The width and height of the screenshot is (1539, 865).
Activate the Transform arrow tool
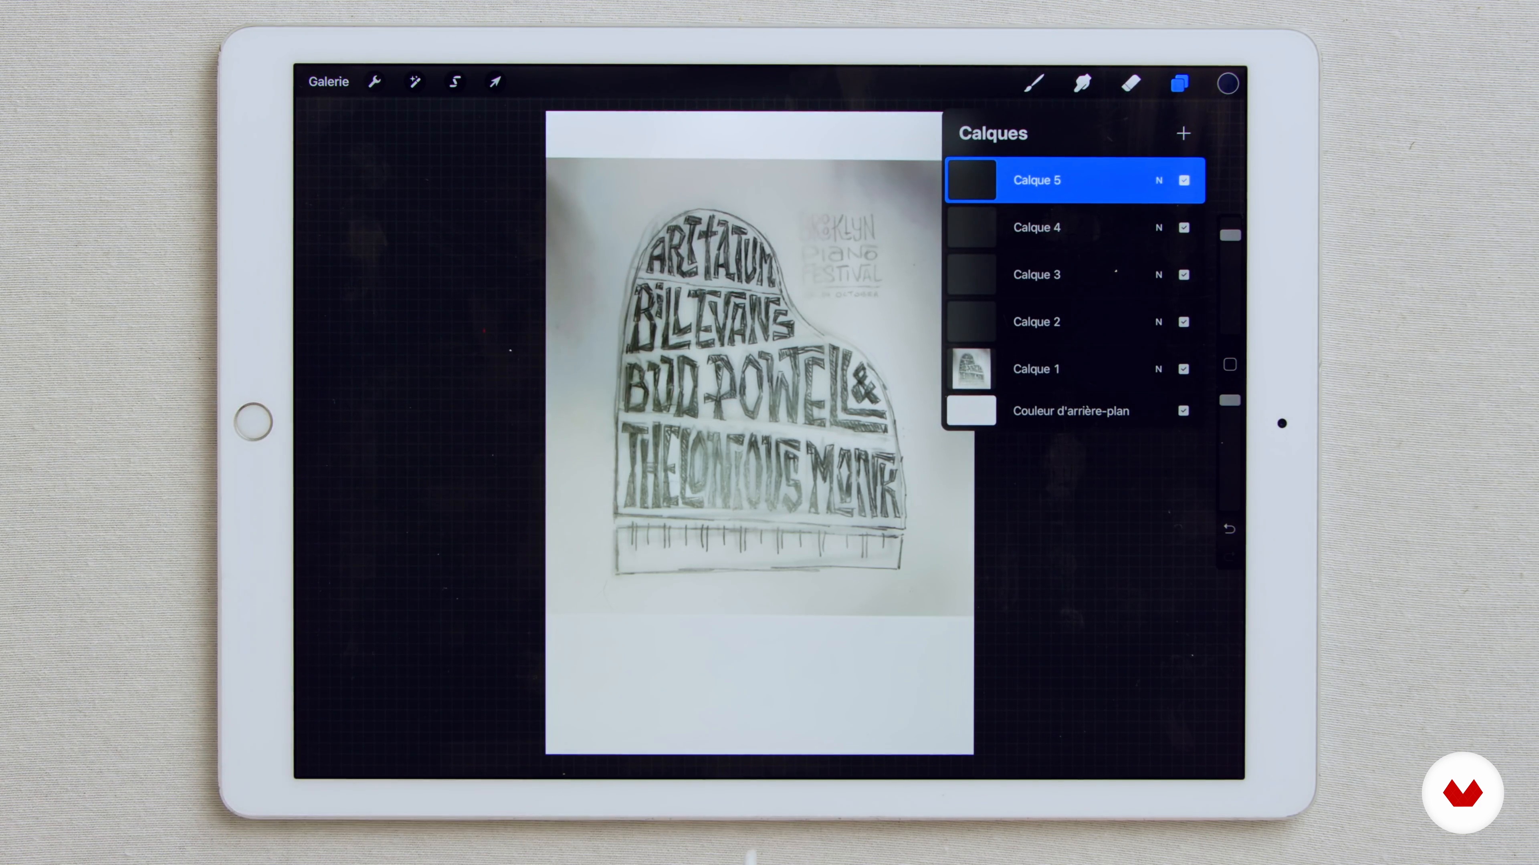495,81
